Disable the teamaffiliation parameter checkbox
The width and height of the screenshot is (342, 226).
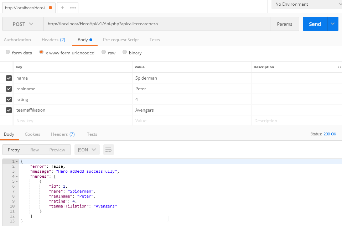pyautogui.click(x=9, y=110)
